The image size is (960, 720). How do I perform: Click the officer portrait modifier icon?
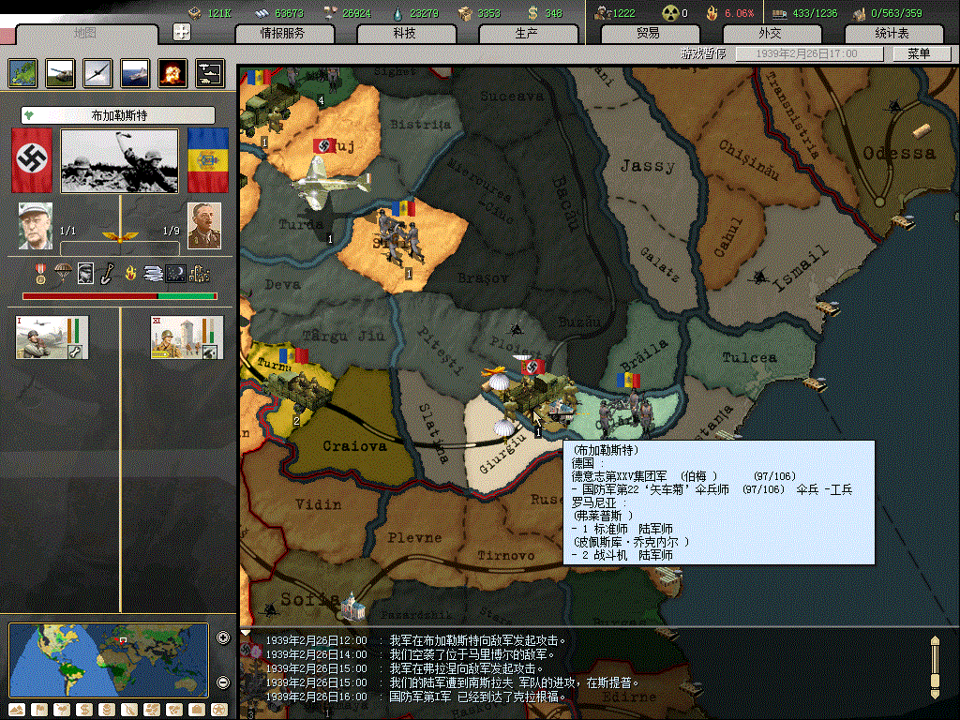tap(85, 274)
